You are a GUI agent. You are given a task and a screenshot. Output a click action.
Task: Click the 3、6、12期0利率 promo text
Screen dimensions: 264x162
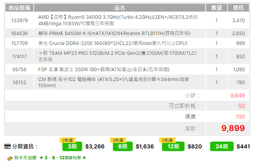(63, 158)
